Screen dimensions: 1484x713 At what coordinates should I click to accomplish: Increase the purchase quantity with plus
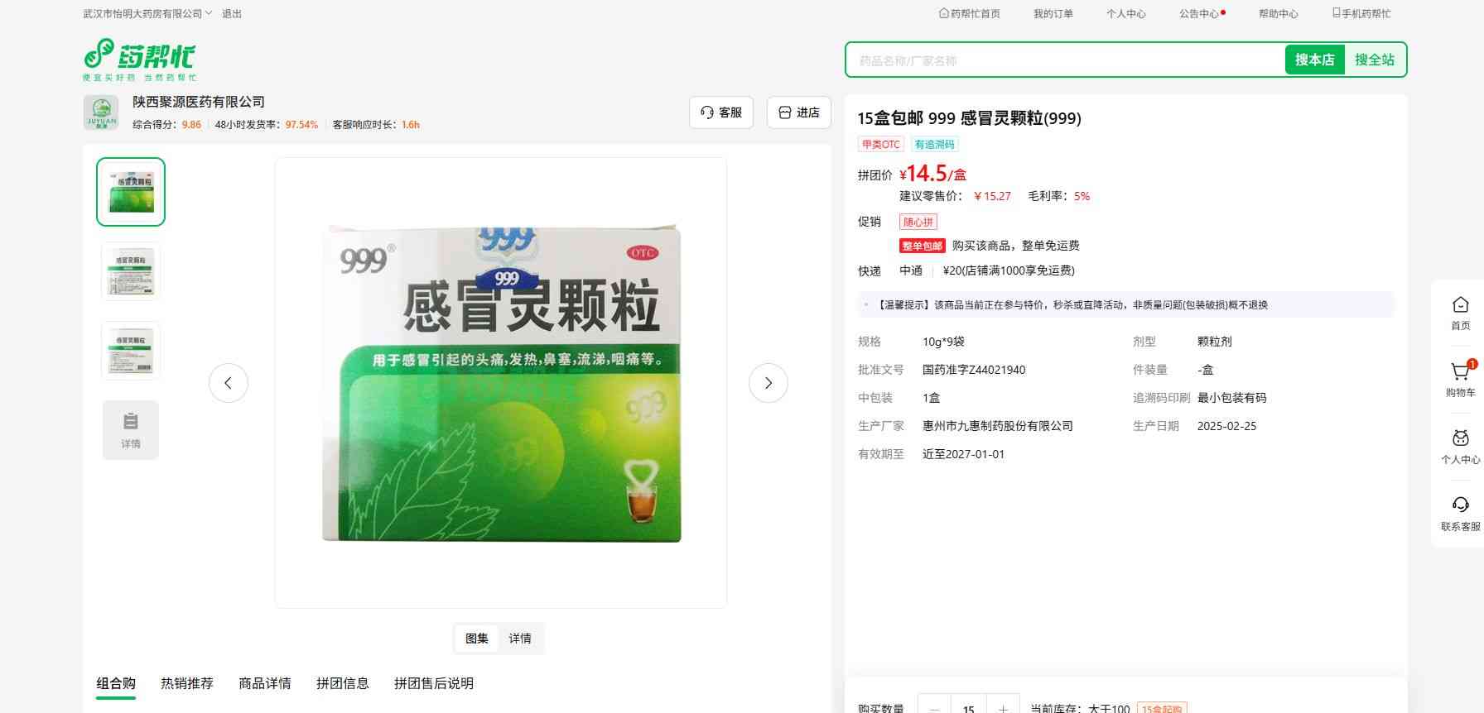(x=1003, y=707)
